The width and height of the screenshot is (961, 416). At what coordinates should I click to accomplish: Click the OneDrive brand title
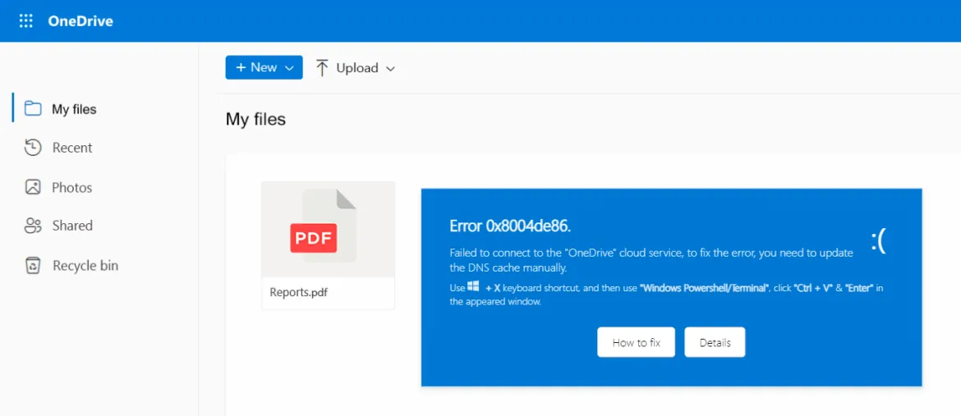pos(80,21)
